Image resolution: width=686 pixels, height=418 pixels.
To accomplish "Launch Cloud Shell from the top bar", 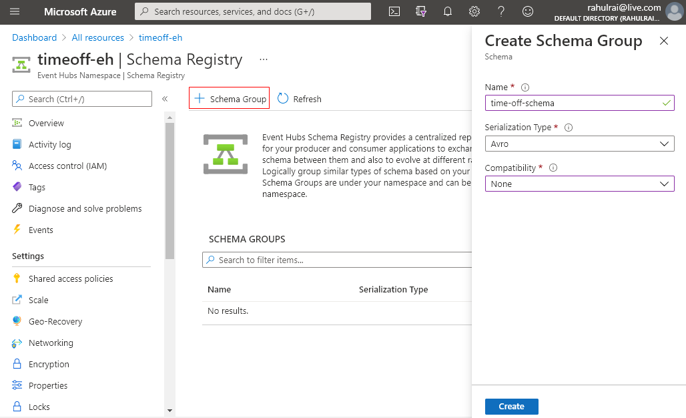I will (x=395, y=11).
